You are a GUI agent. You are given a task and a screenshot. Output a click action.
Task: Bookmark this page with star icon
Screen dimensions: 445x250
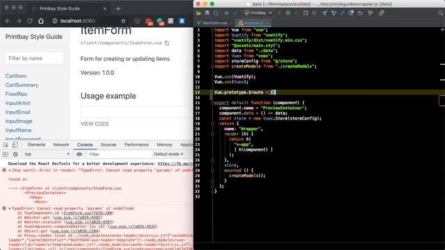pos(123,21)
